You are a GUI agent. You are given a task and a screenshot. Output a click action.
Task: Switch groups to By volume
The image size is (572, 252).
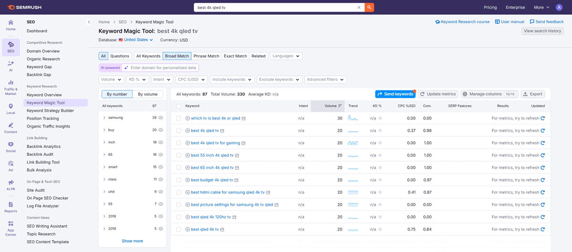[x=148, y=94]
